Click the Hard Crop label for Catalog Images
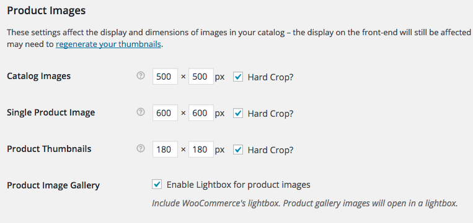Screen dimensions: 473x223 [x=270, y=77]
